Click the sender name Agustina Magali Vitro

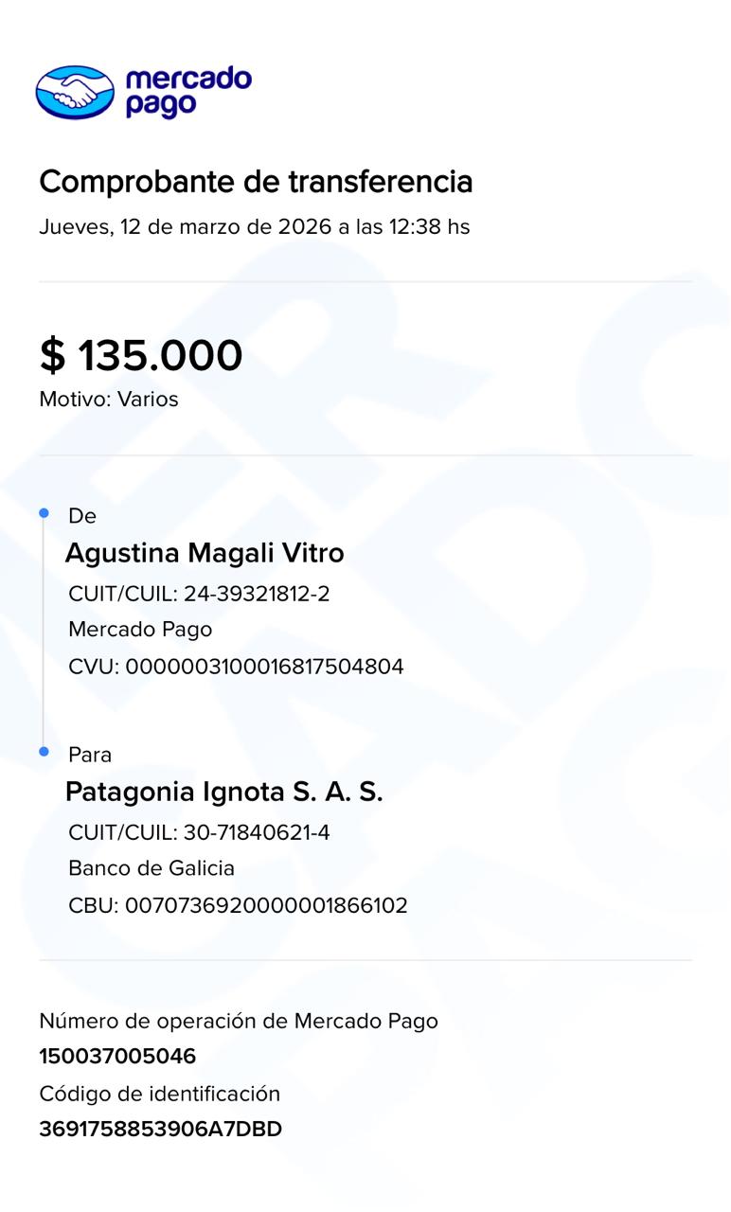205,553
